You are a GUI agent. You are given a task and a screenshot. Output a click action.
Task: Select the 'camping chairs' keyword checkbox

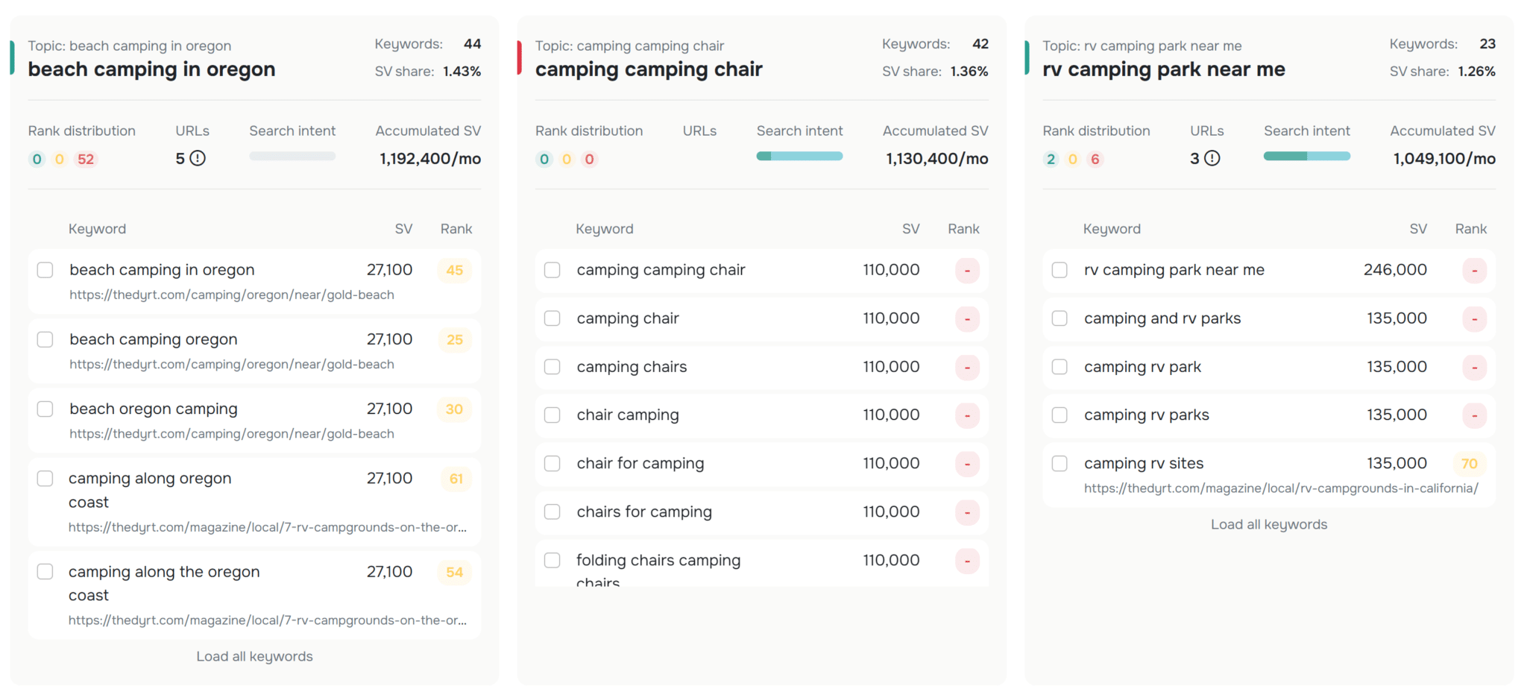(552, 367)
